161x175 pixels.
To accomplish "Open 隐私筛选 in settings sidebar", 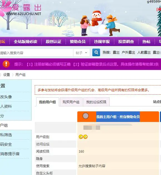I will tap(6, 135).
